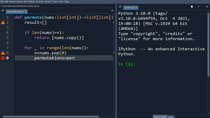210x118 pixels.
Task: Open the Source menu
Action: (20, 2)
